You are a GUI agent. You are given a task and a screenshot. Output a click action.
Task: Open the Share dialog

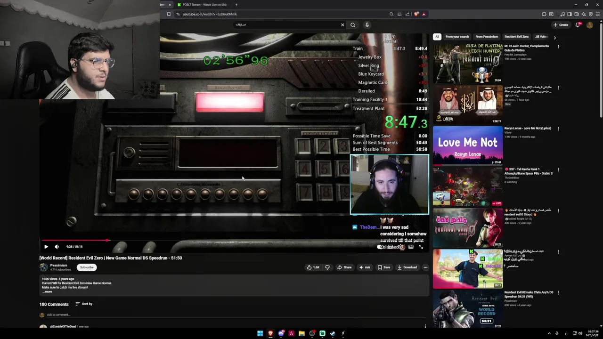coord(344,267)
